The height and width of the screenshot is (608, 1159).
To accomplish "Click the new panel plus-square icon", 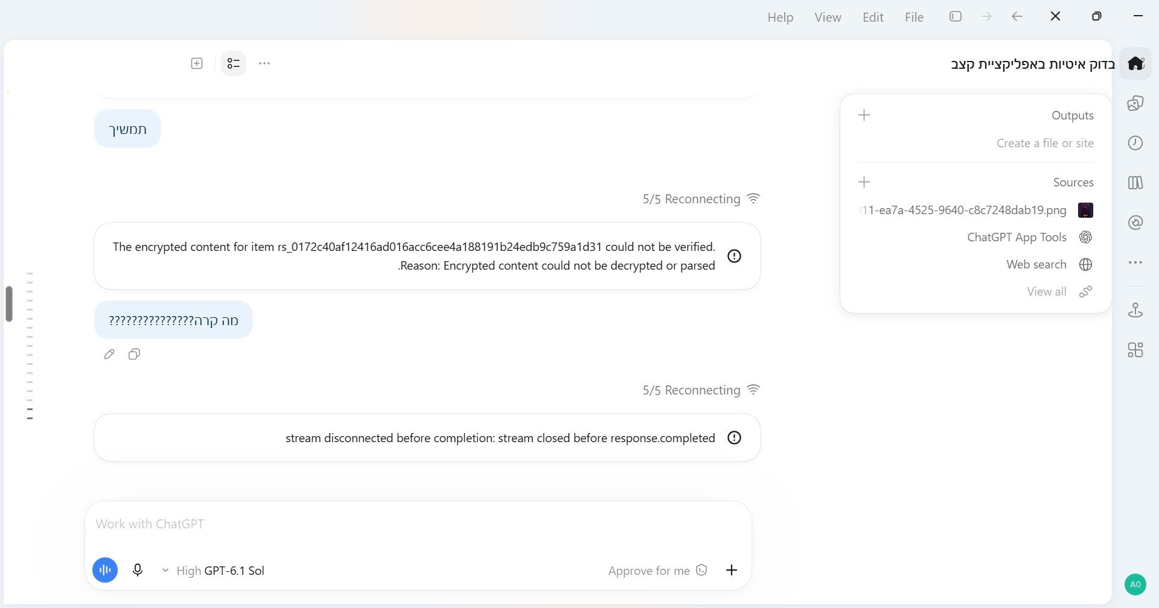I will [x=197, y=63].
